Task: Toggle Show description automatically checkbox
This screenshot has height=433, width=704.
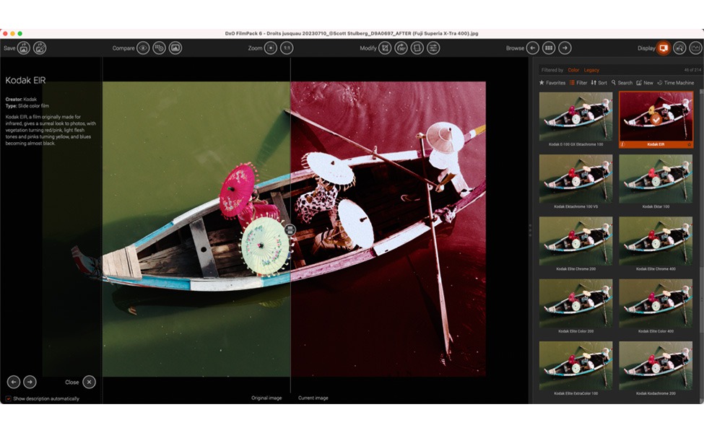Action: [8, 398]
